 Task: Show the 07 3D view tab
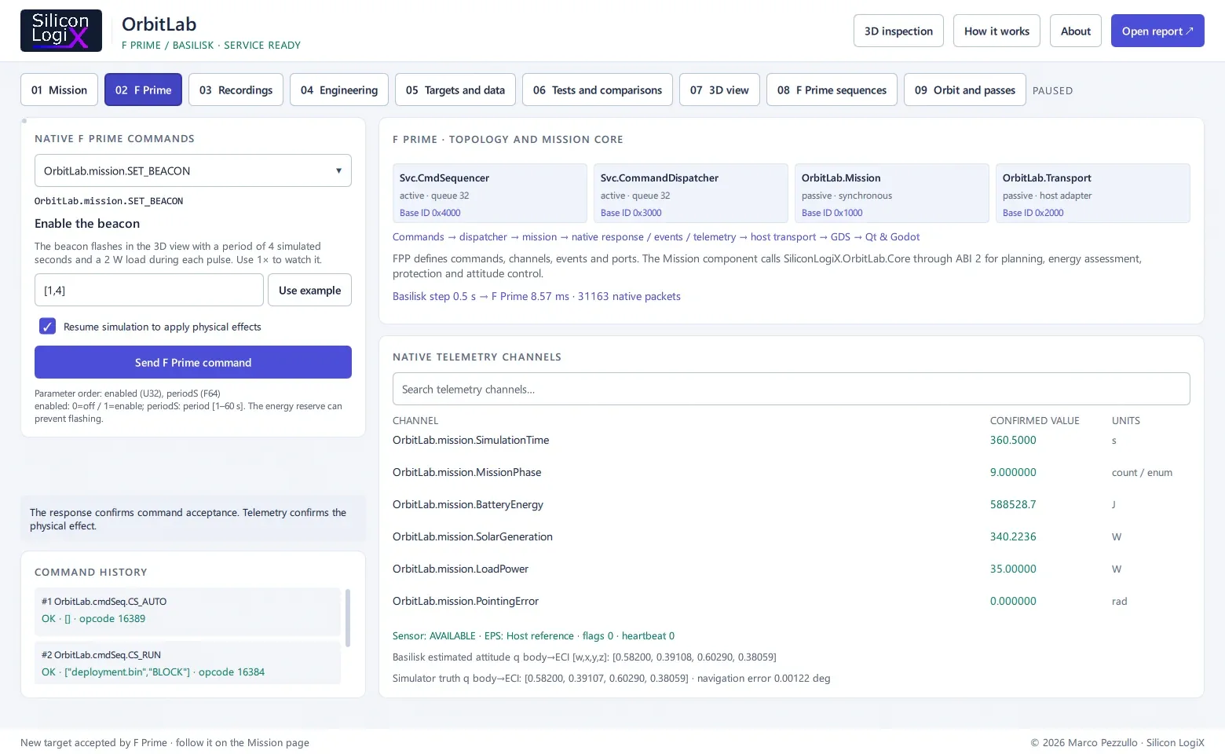(719, 90)
